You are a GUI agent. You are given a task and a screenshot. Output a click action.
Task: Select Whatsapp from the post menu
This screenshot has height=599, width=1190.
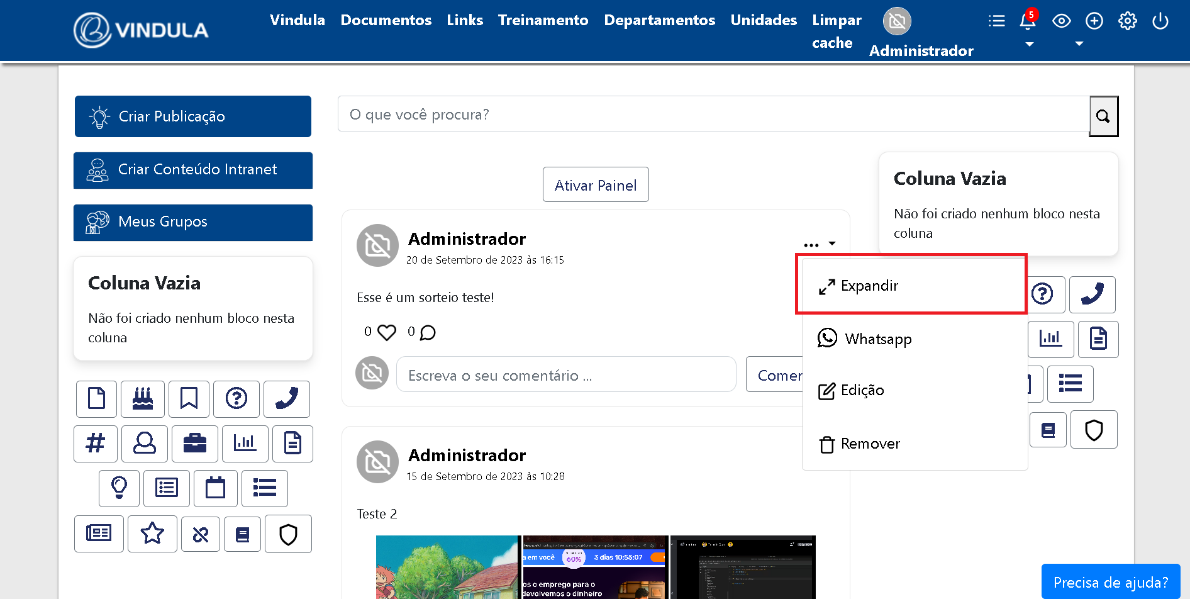pyautogui.click(x=878, y=339)
